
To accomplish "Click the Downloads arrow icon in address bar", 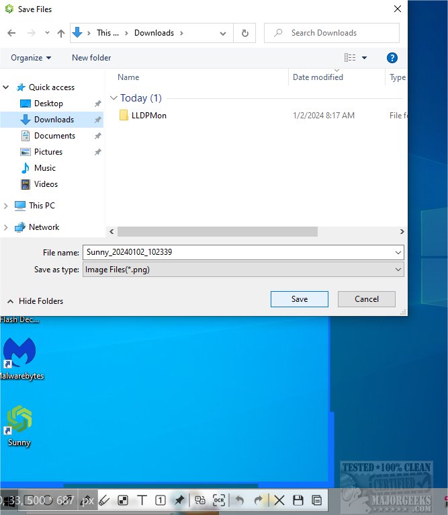I will coord(77,32).
